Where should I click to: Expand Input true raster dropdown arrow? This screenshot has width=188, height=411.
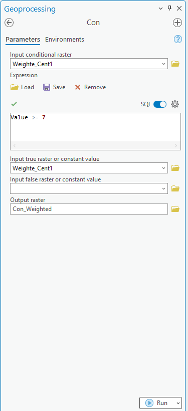(163, 168)
